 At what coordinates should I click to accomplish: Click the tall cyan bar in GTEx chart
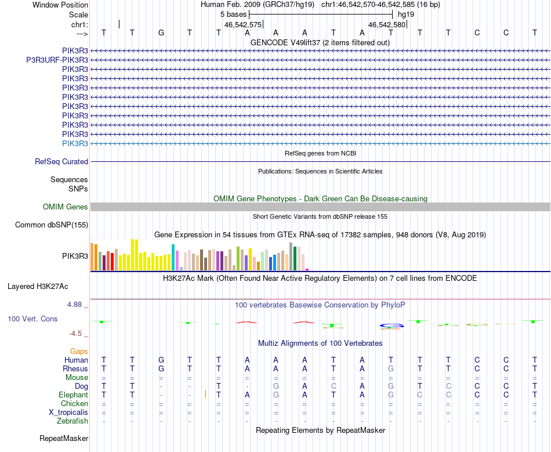(x=173, y=257)
